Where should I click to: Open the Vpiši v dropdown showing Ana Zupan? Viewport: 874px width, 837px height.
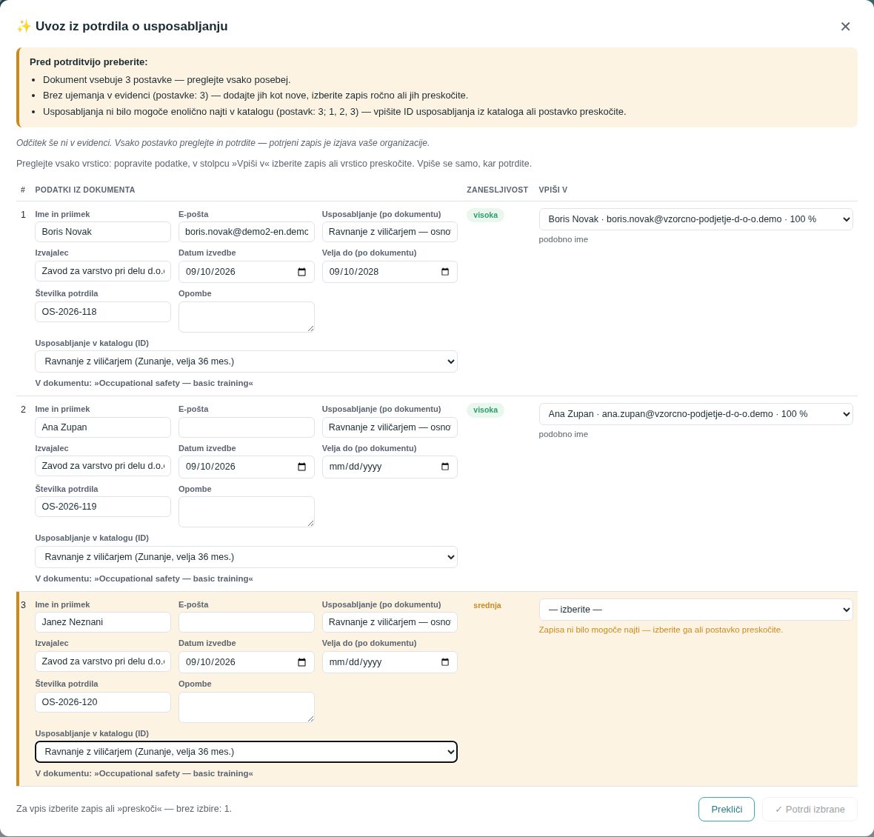point(695,414)
